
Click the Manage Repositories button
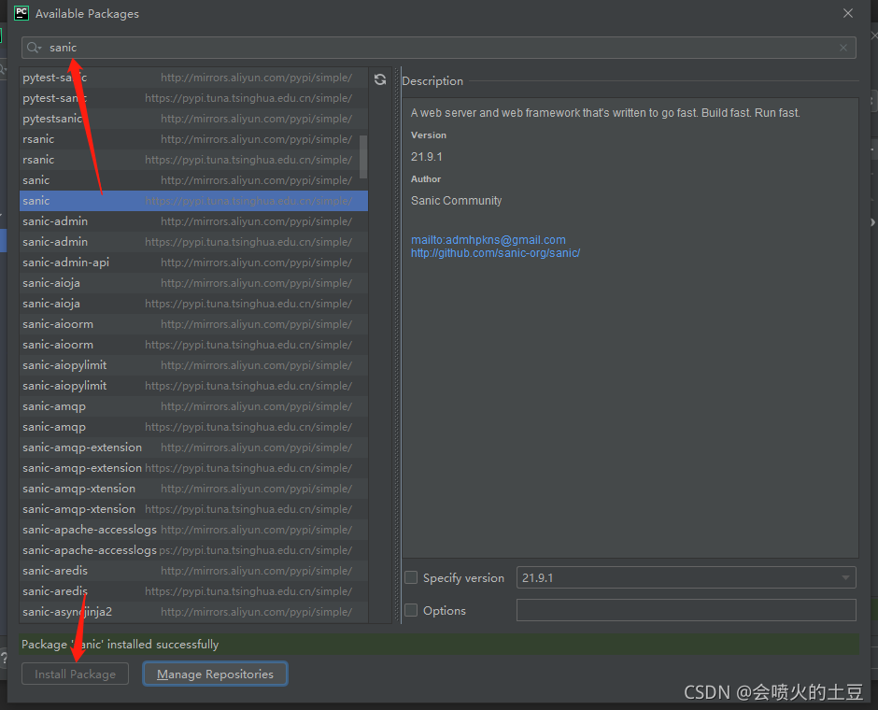pos(215,674)
